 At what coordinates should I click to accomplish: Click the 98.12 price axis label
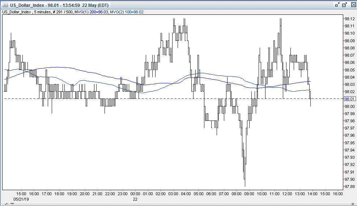349,19
